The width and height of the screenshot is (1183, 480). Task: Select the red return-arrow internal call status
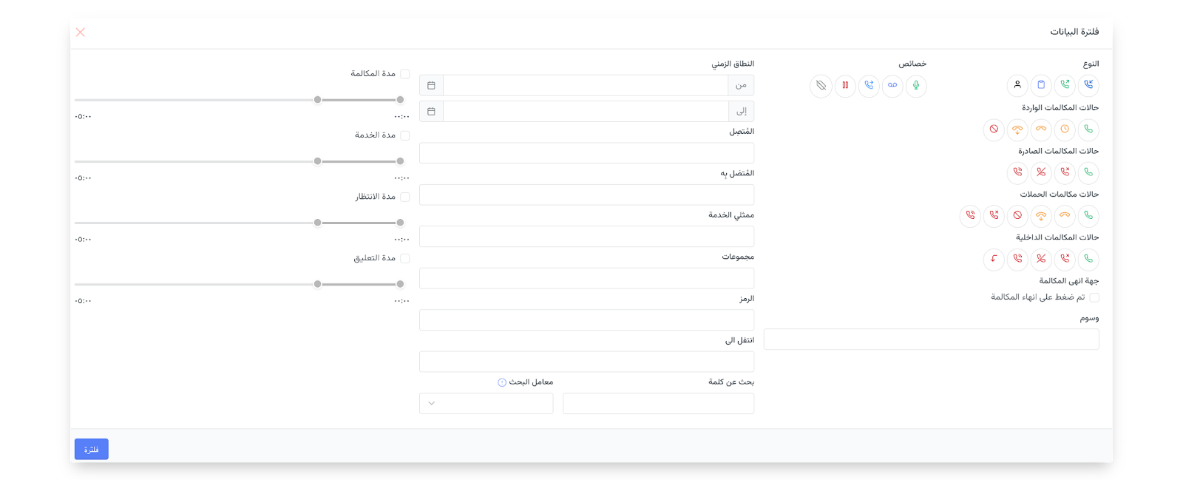click(x=994, y=259)
